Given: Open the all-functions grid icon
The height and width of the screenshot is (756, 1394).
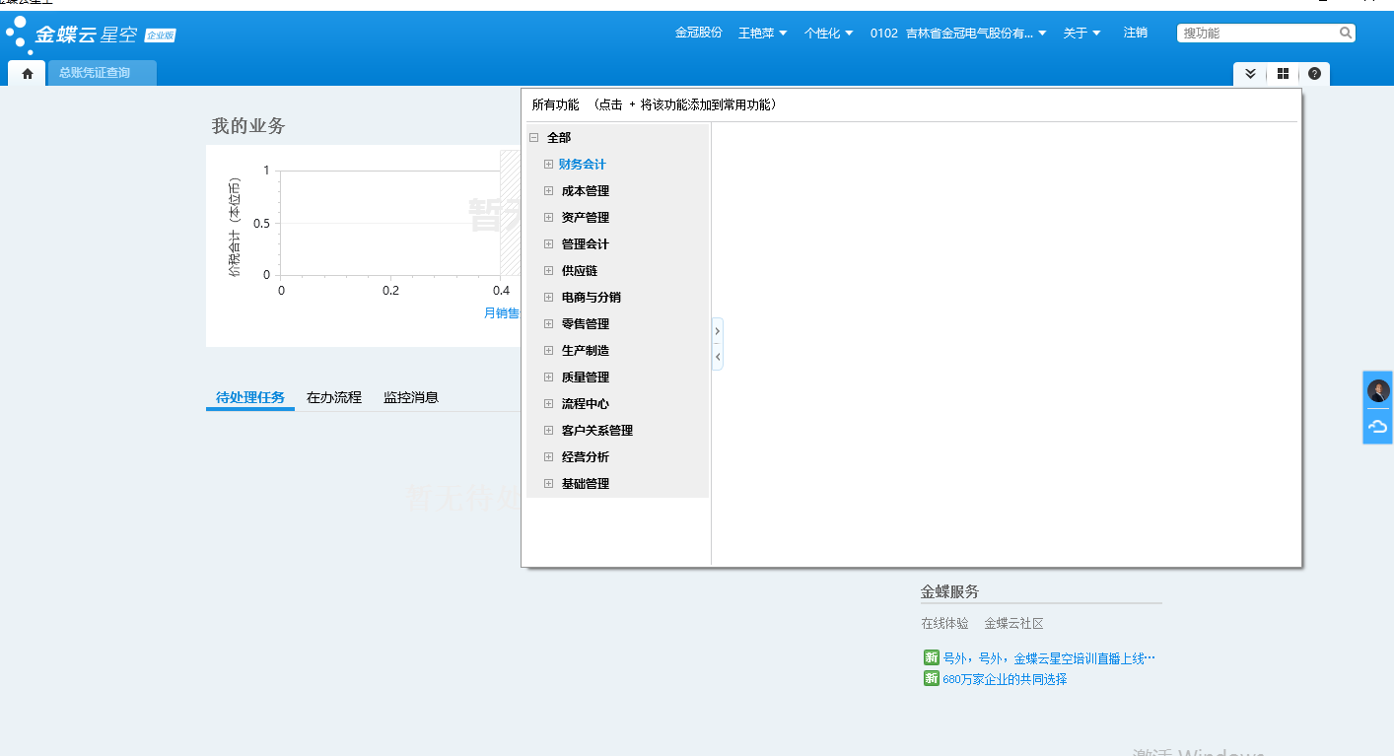Looking at the screenshot, I should point(1283,74).
